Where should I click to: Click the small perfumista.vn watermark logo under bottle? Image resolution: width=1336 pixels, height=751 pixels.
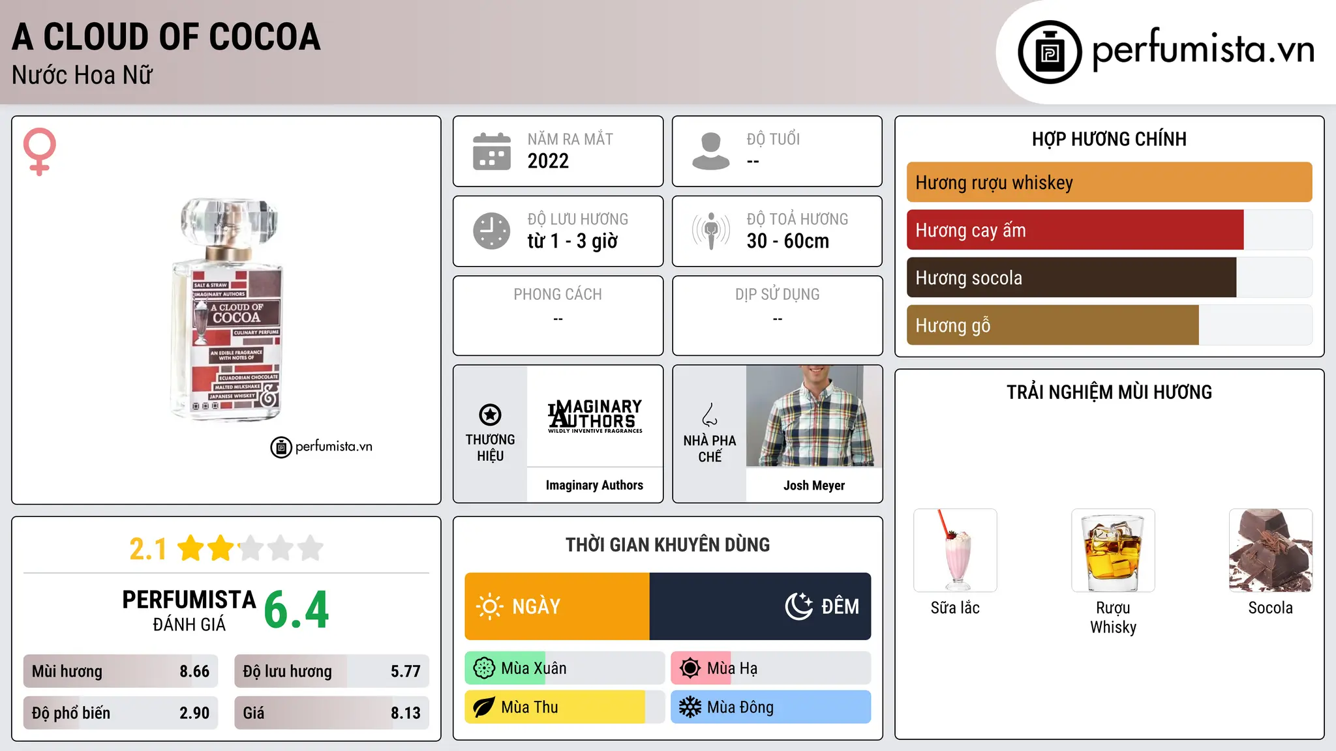pos(322,447)
